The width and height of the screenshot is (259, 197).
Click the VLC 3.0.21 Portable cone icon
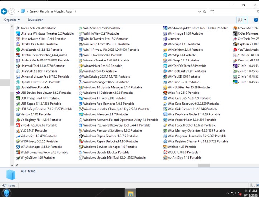18,130
